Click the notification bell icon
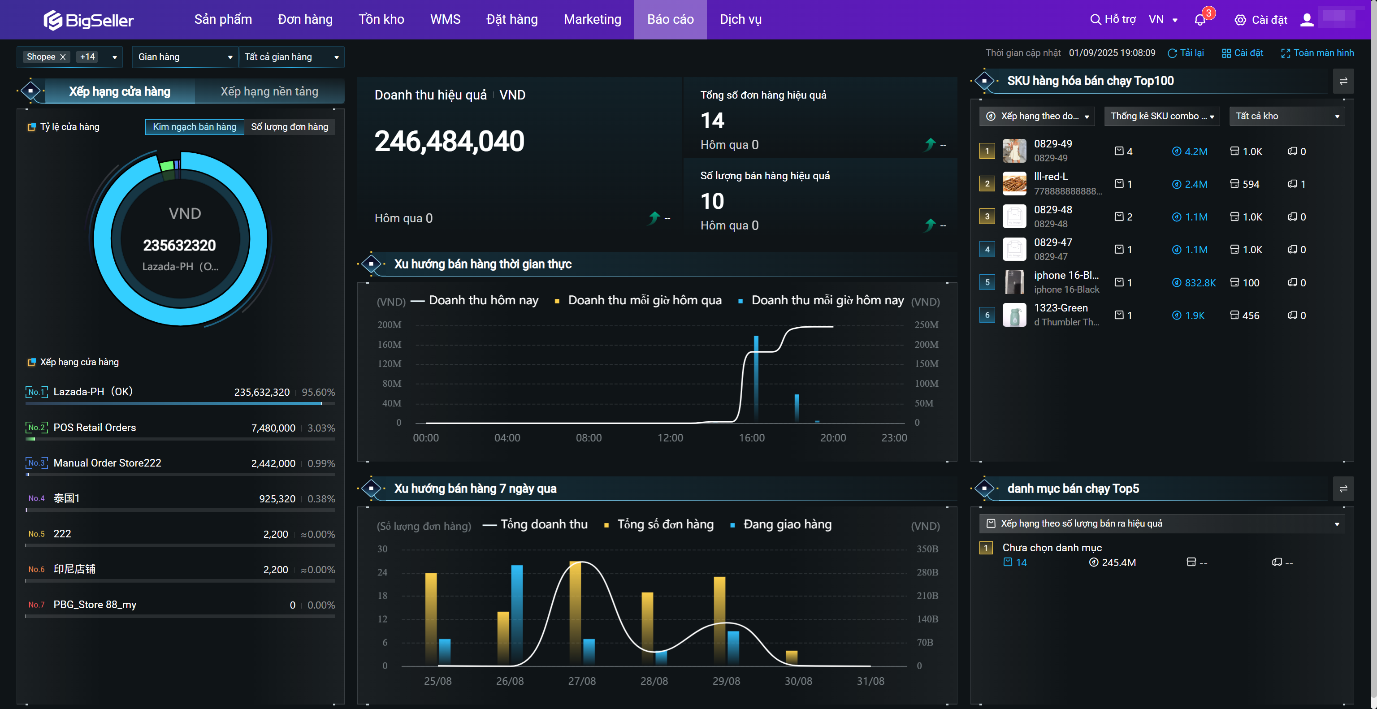The width and height of the screenshot is (1377, 709). pos(1199,20)
